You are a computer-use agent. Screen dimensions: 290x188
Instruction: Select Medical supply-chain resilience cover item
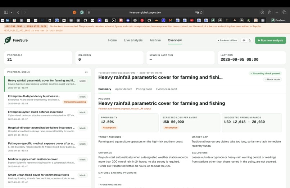tap(48, 163)
